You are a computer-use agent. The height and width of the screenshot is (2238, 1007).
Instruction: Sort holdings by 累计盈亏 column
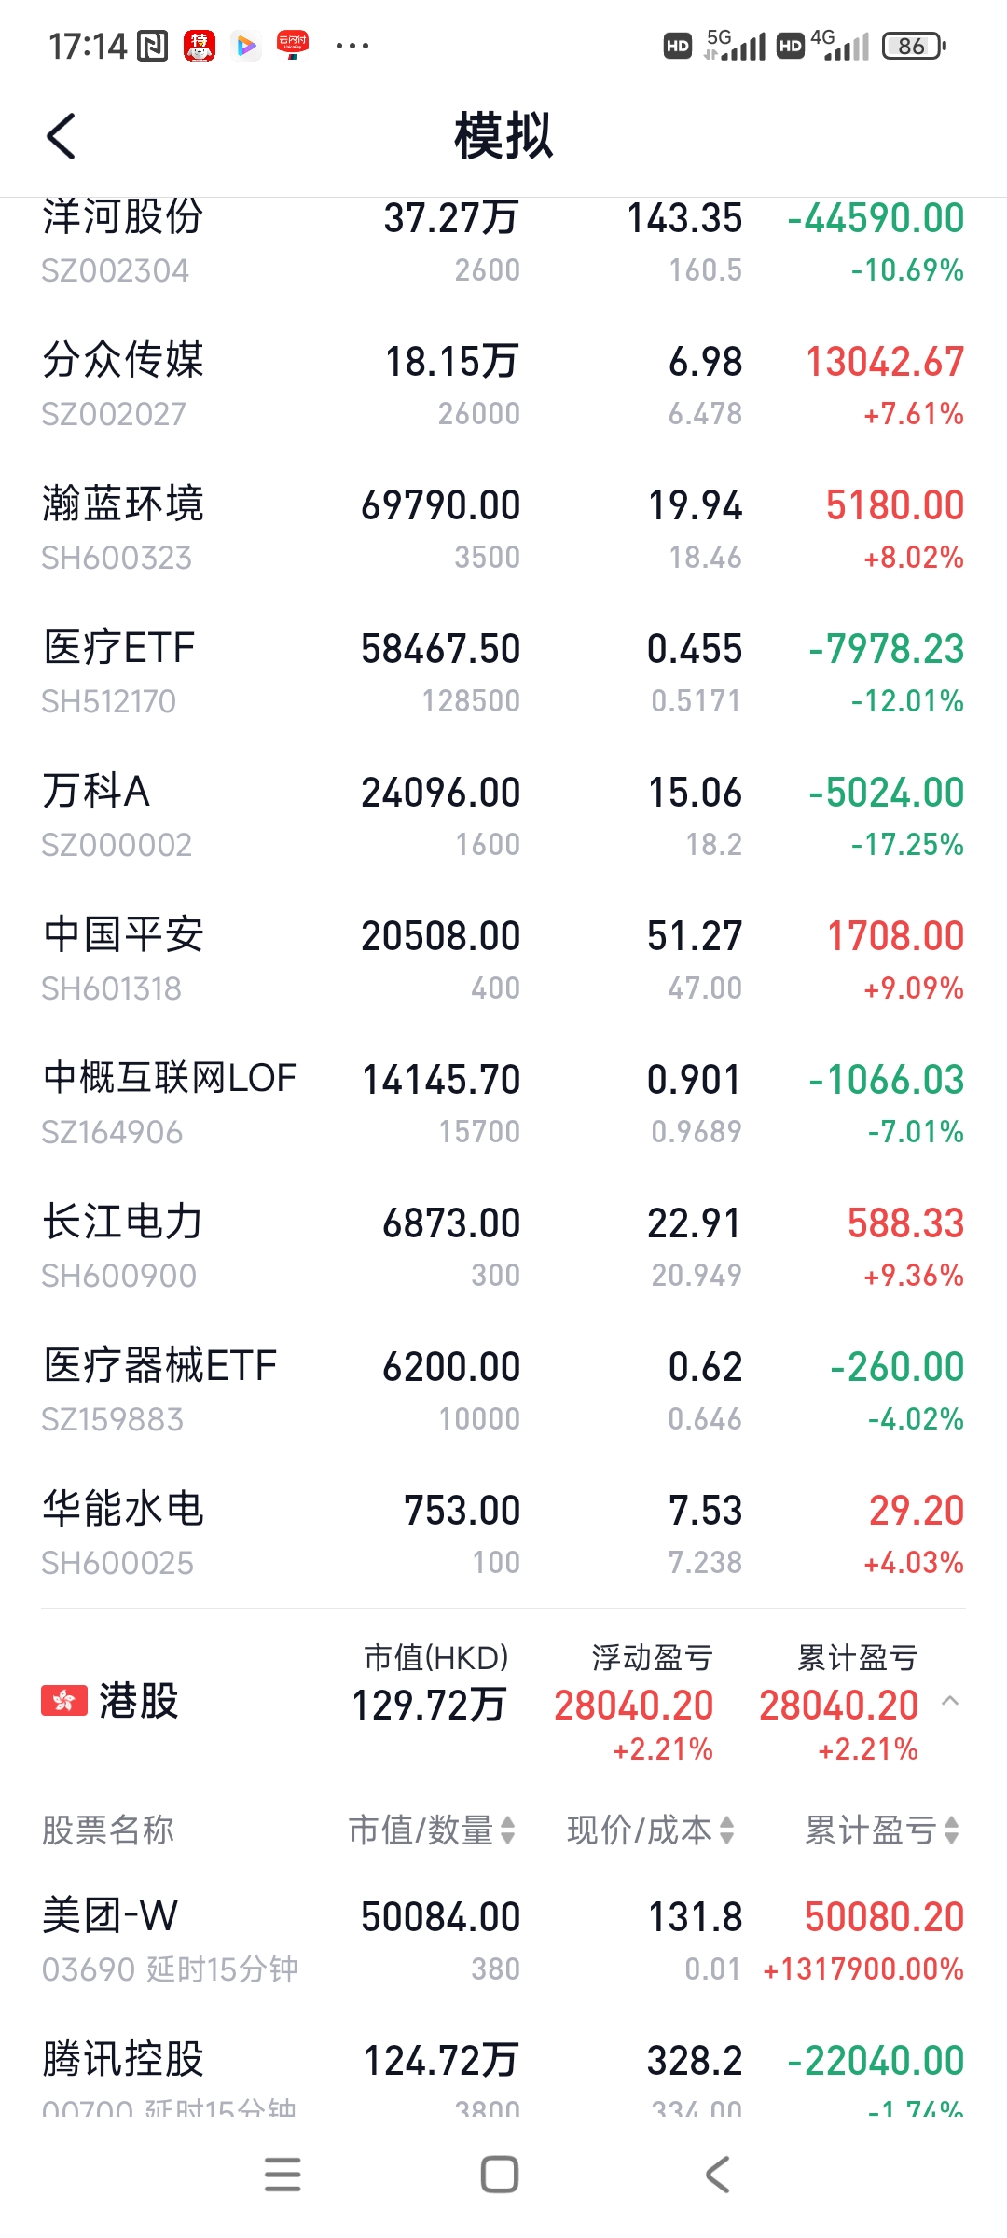881,1830
